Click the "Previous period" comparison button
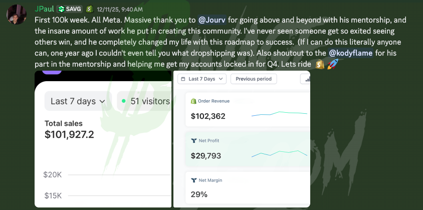This screenshot has height=210, width=423. click(x=254, y=79)
